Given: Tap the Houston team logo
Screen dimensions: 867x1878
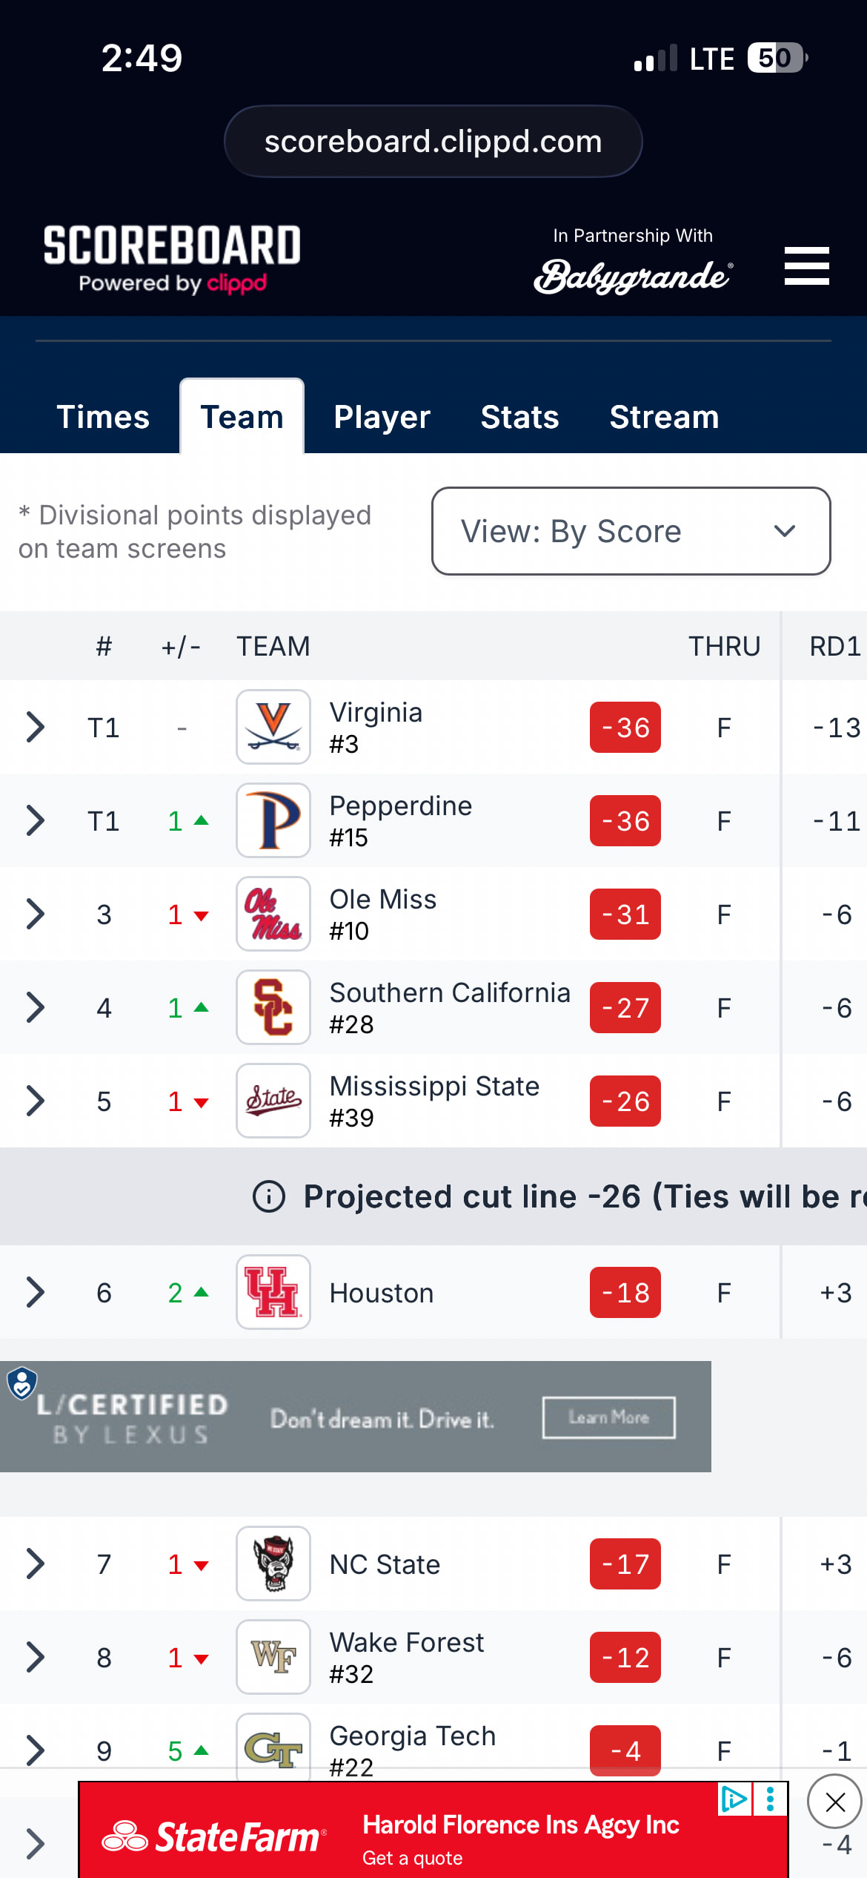Looking at the screenshot, I should [273, 1292].
